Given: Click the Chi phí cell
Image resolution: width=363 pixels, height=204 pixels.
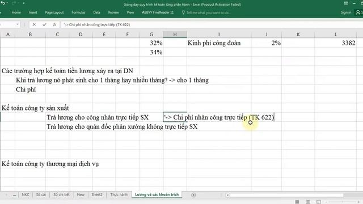Looking at the screenshot, I should click(26, 90).
